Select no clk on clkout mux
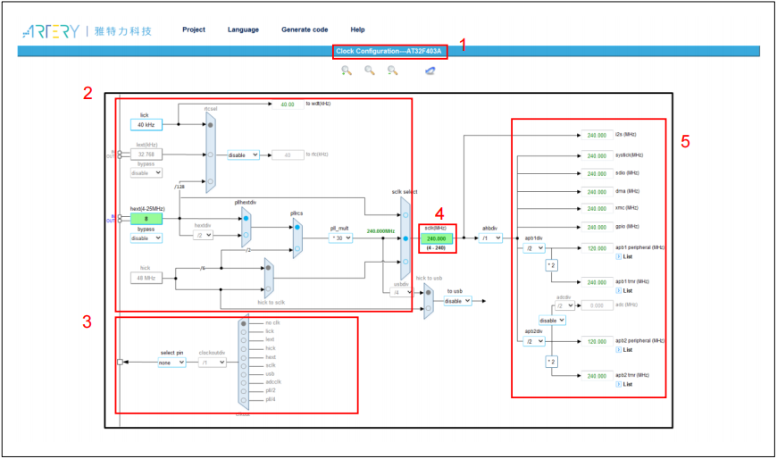 [243, 323]
